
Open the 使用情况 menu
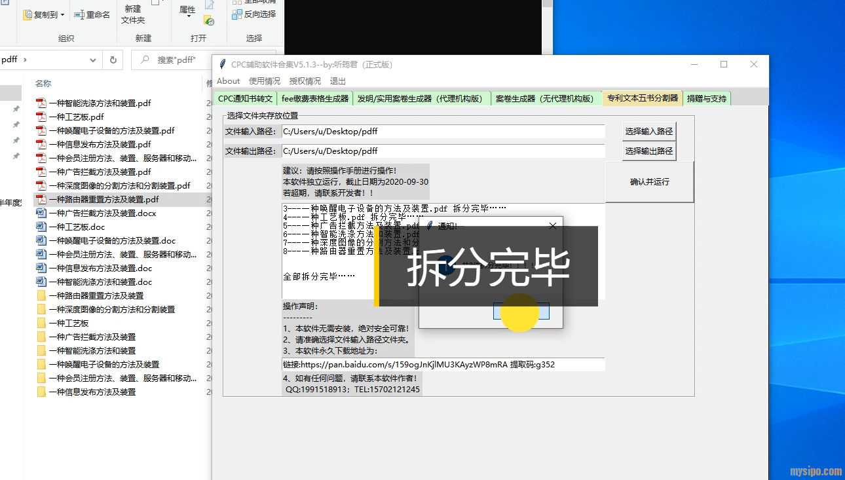pos(264,81)
